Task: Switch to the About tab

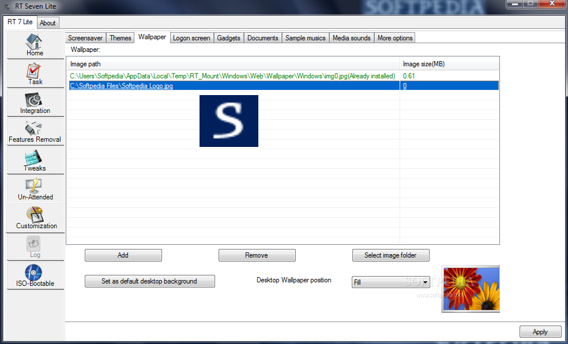Action: pos(47,23)
